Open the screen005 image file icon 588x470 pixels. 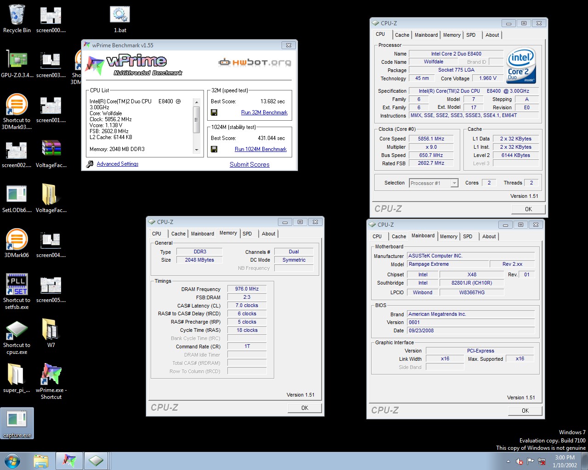click(51, 289)
